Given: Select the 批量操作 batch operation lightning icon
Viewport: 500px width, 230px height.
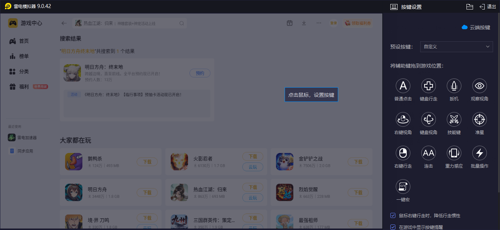Looking at the screenshot, I should [480, 153].
